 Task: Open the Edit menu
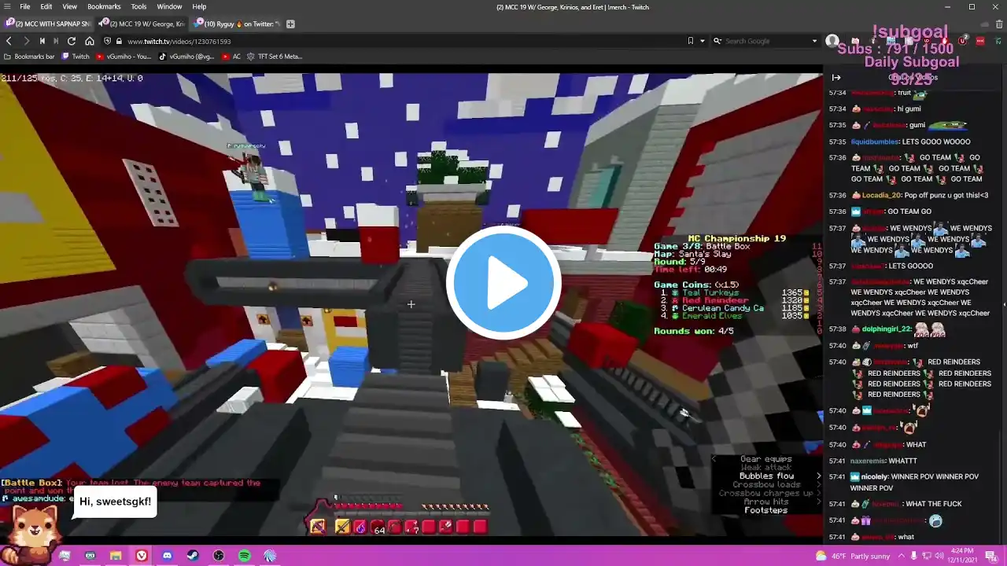[46, 7]
